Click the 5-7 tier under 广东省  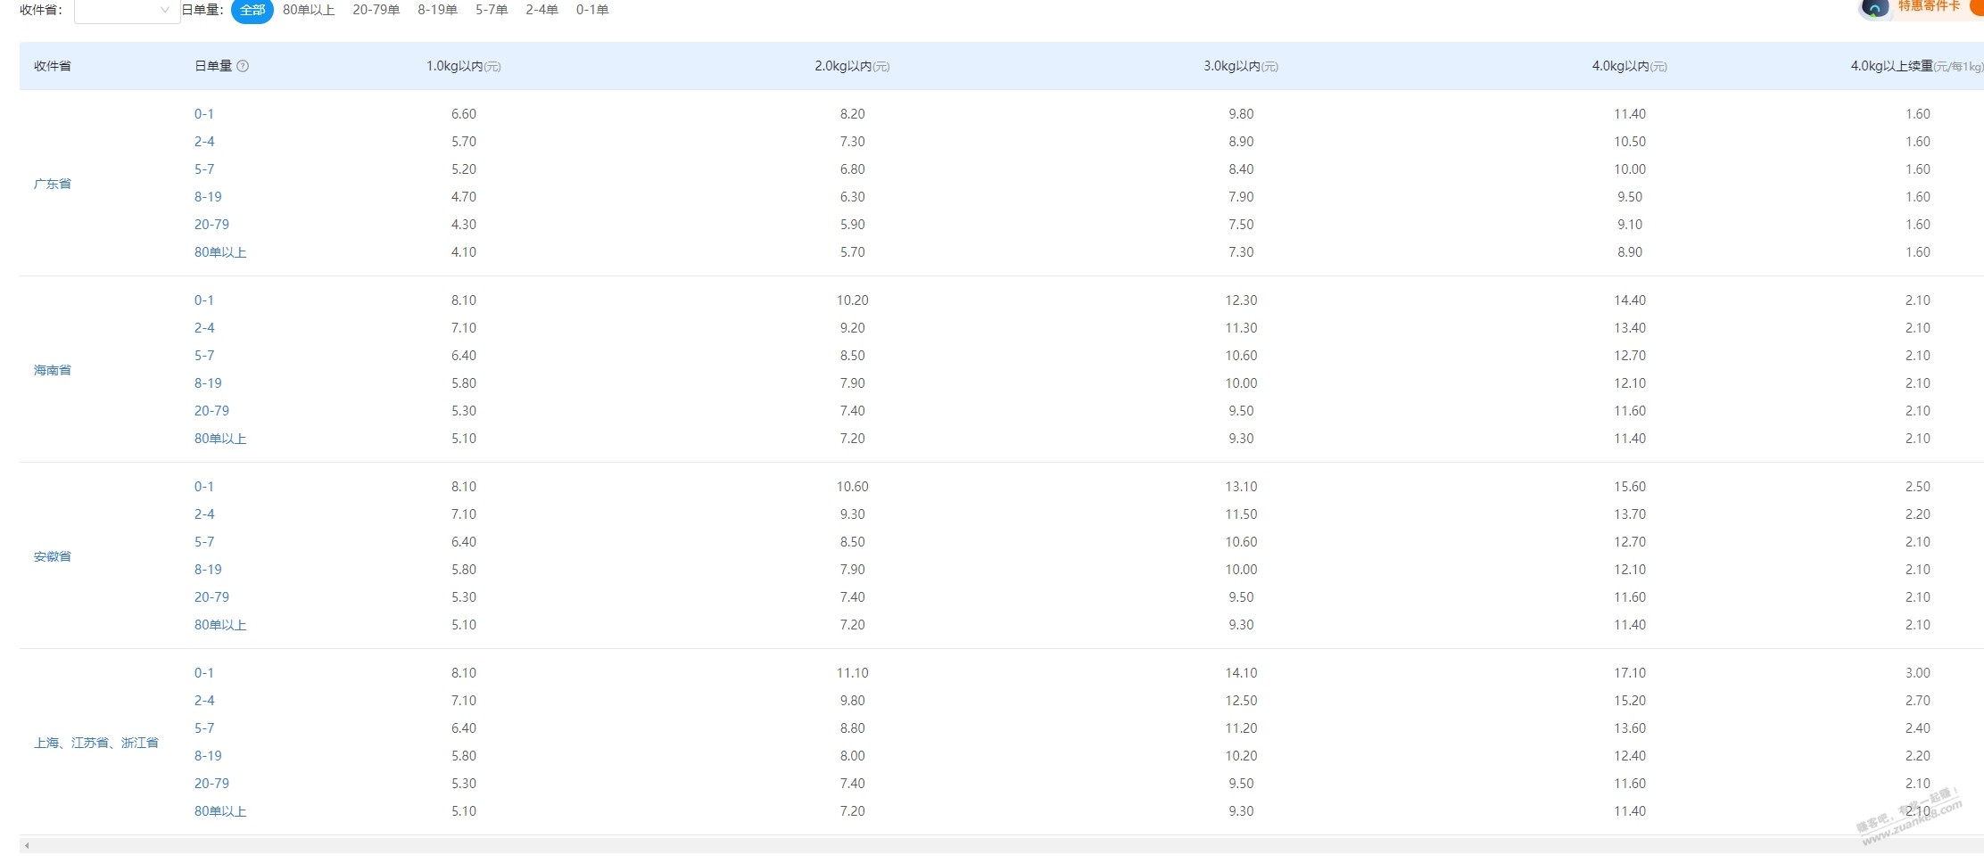(204, 169)
